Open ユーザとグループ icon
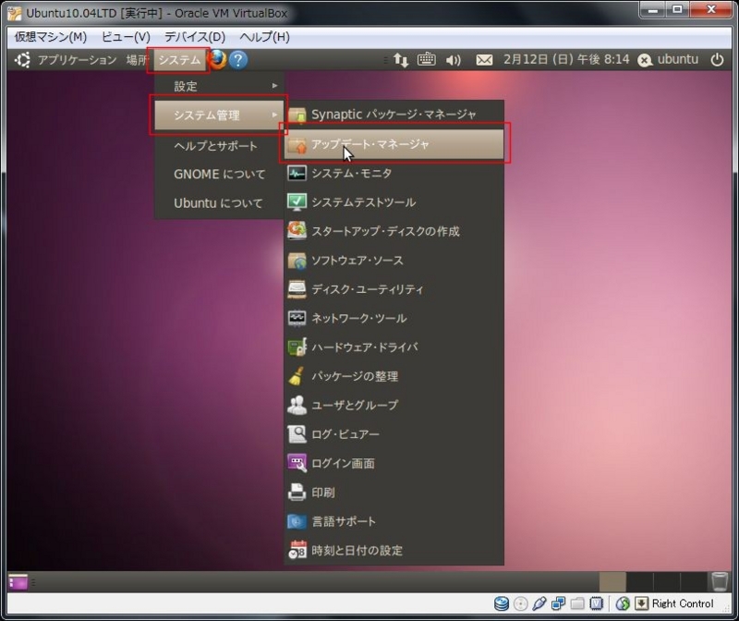 [x=297, y=406]
